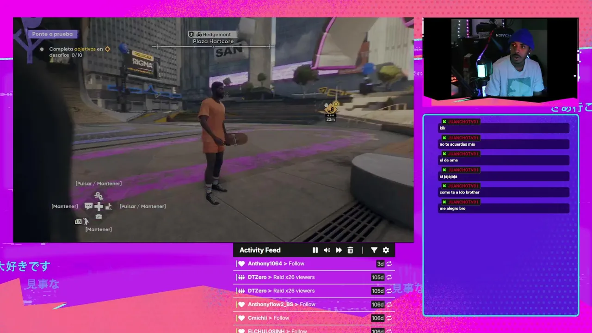Image resolution: width=592 pixels, height=333 pixels.
Task: Click JUANCHOTV01 username above 'me alegro bro'
Action: click(463, 202)
